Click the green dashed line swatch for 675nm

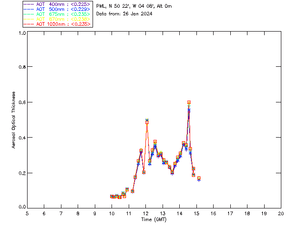coord(29,14)
